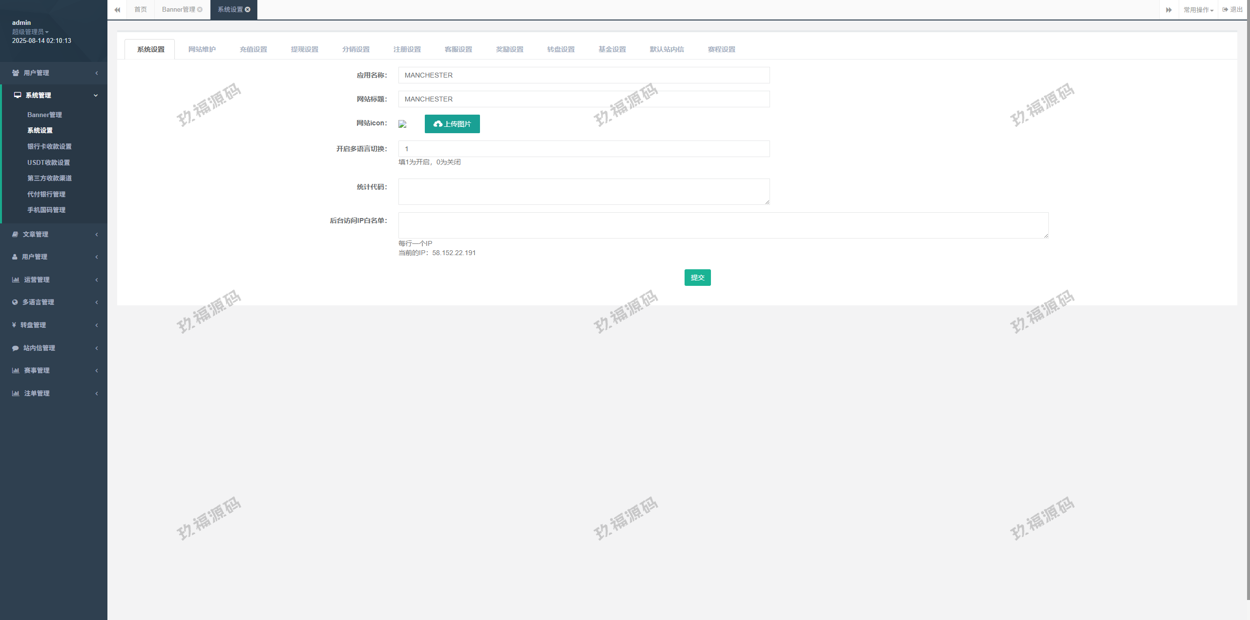Submit the form with 提交 button

click(697, 278)
